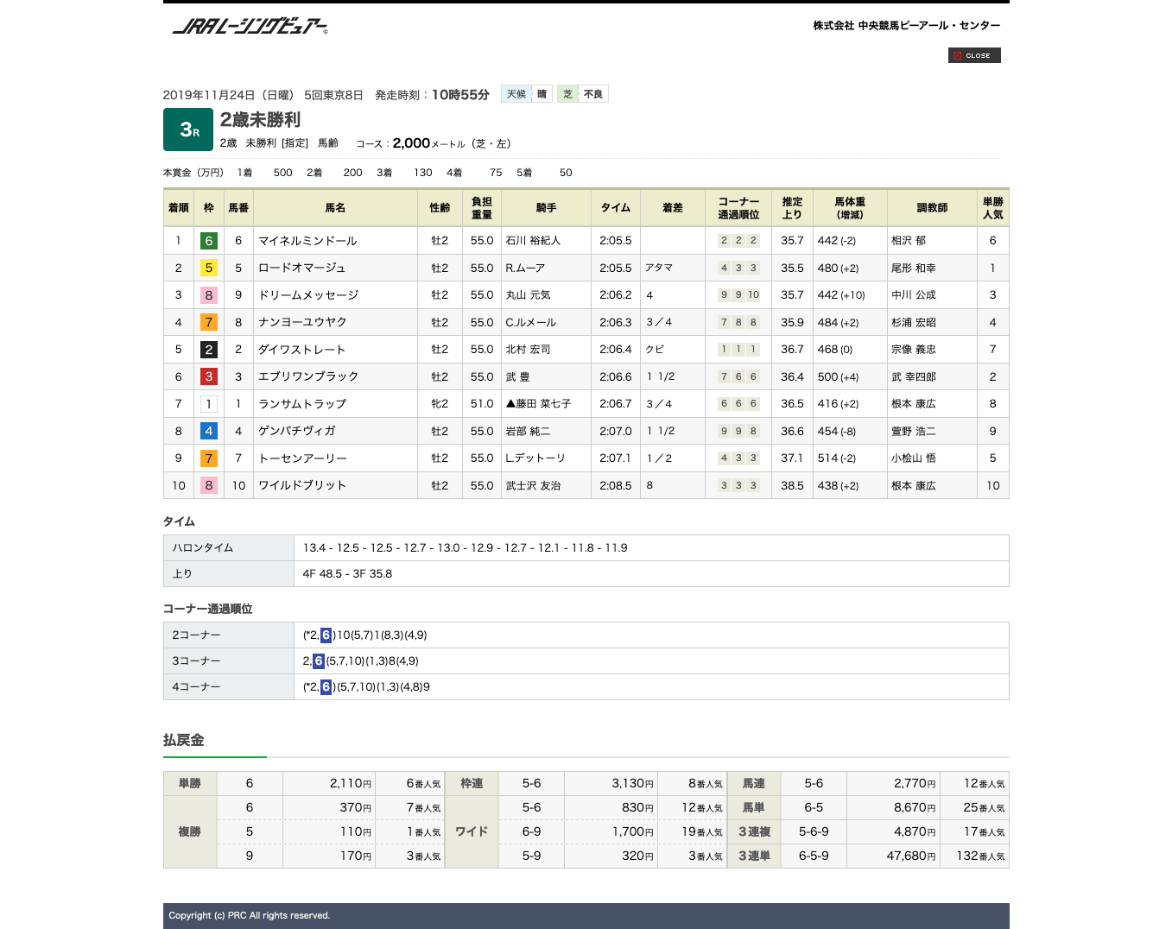Click jockey name 藤田 菜七子
This screenshot has width=1172, height=929.
point(543,404)
